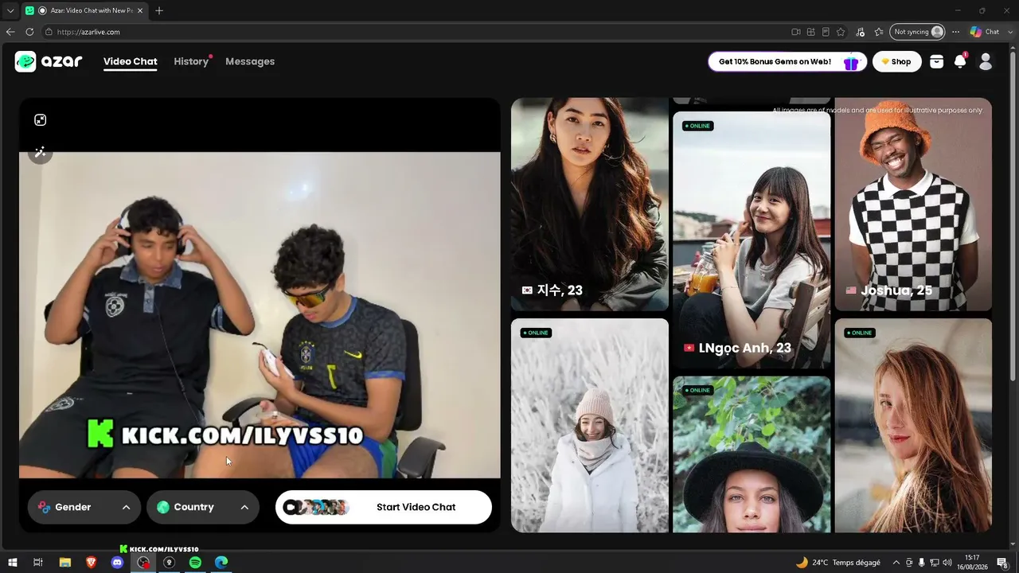The height and width of the screenshot is (573, 1019).
Task: Open the Favorites list
Action: [879, 32]
